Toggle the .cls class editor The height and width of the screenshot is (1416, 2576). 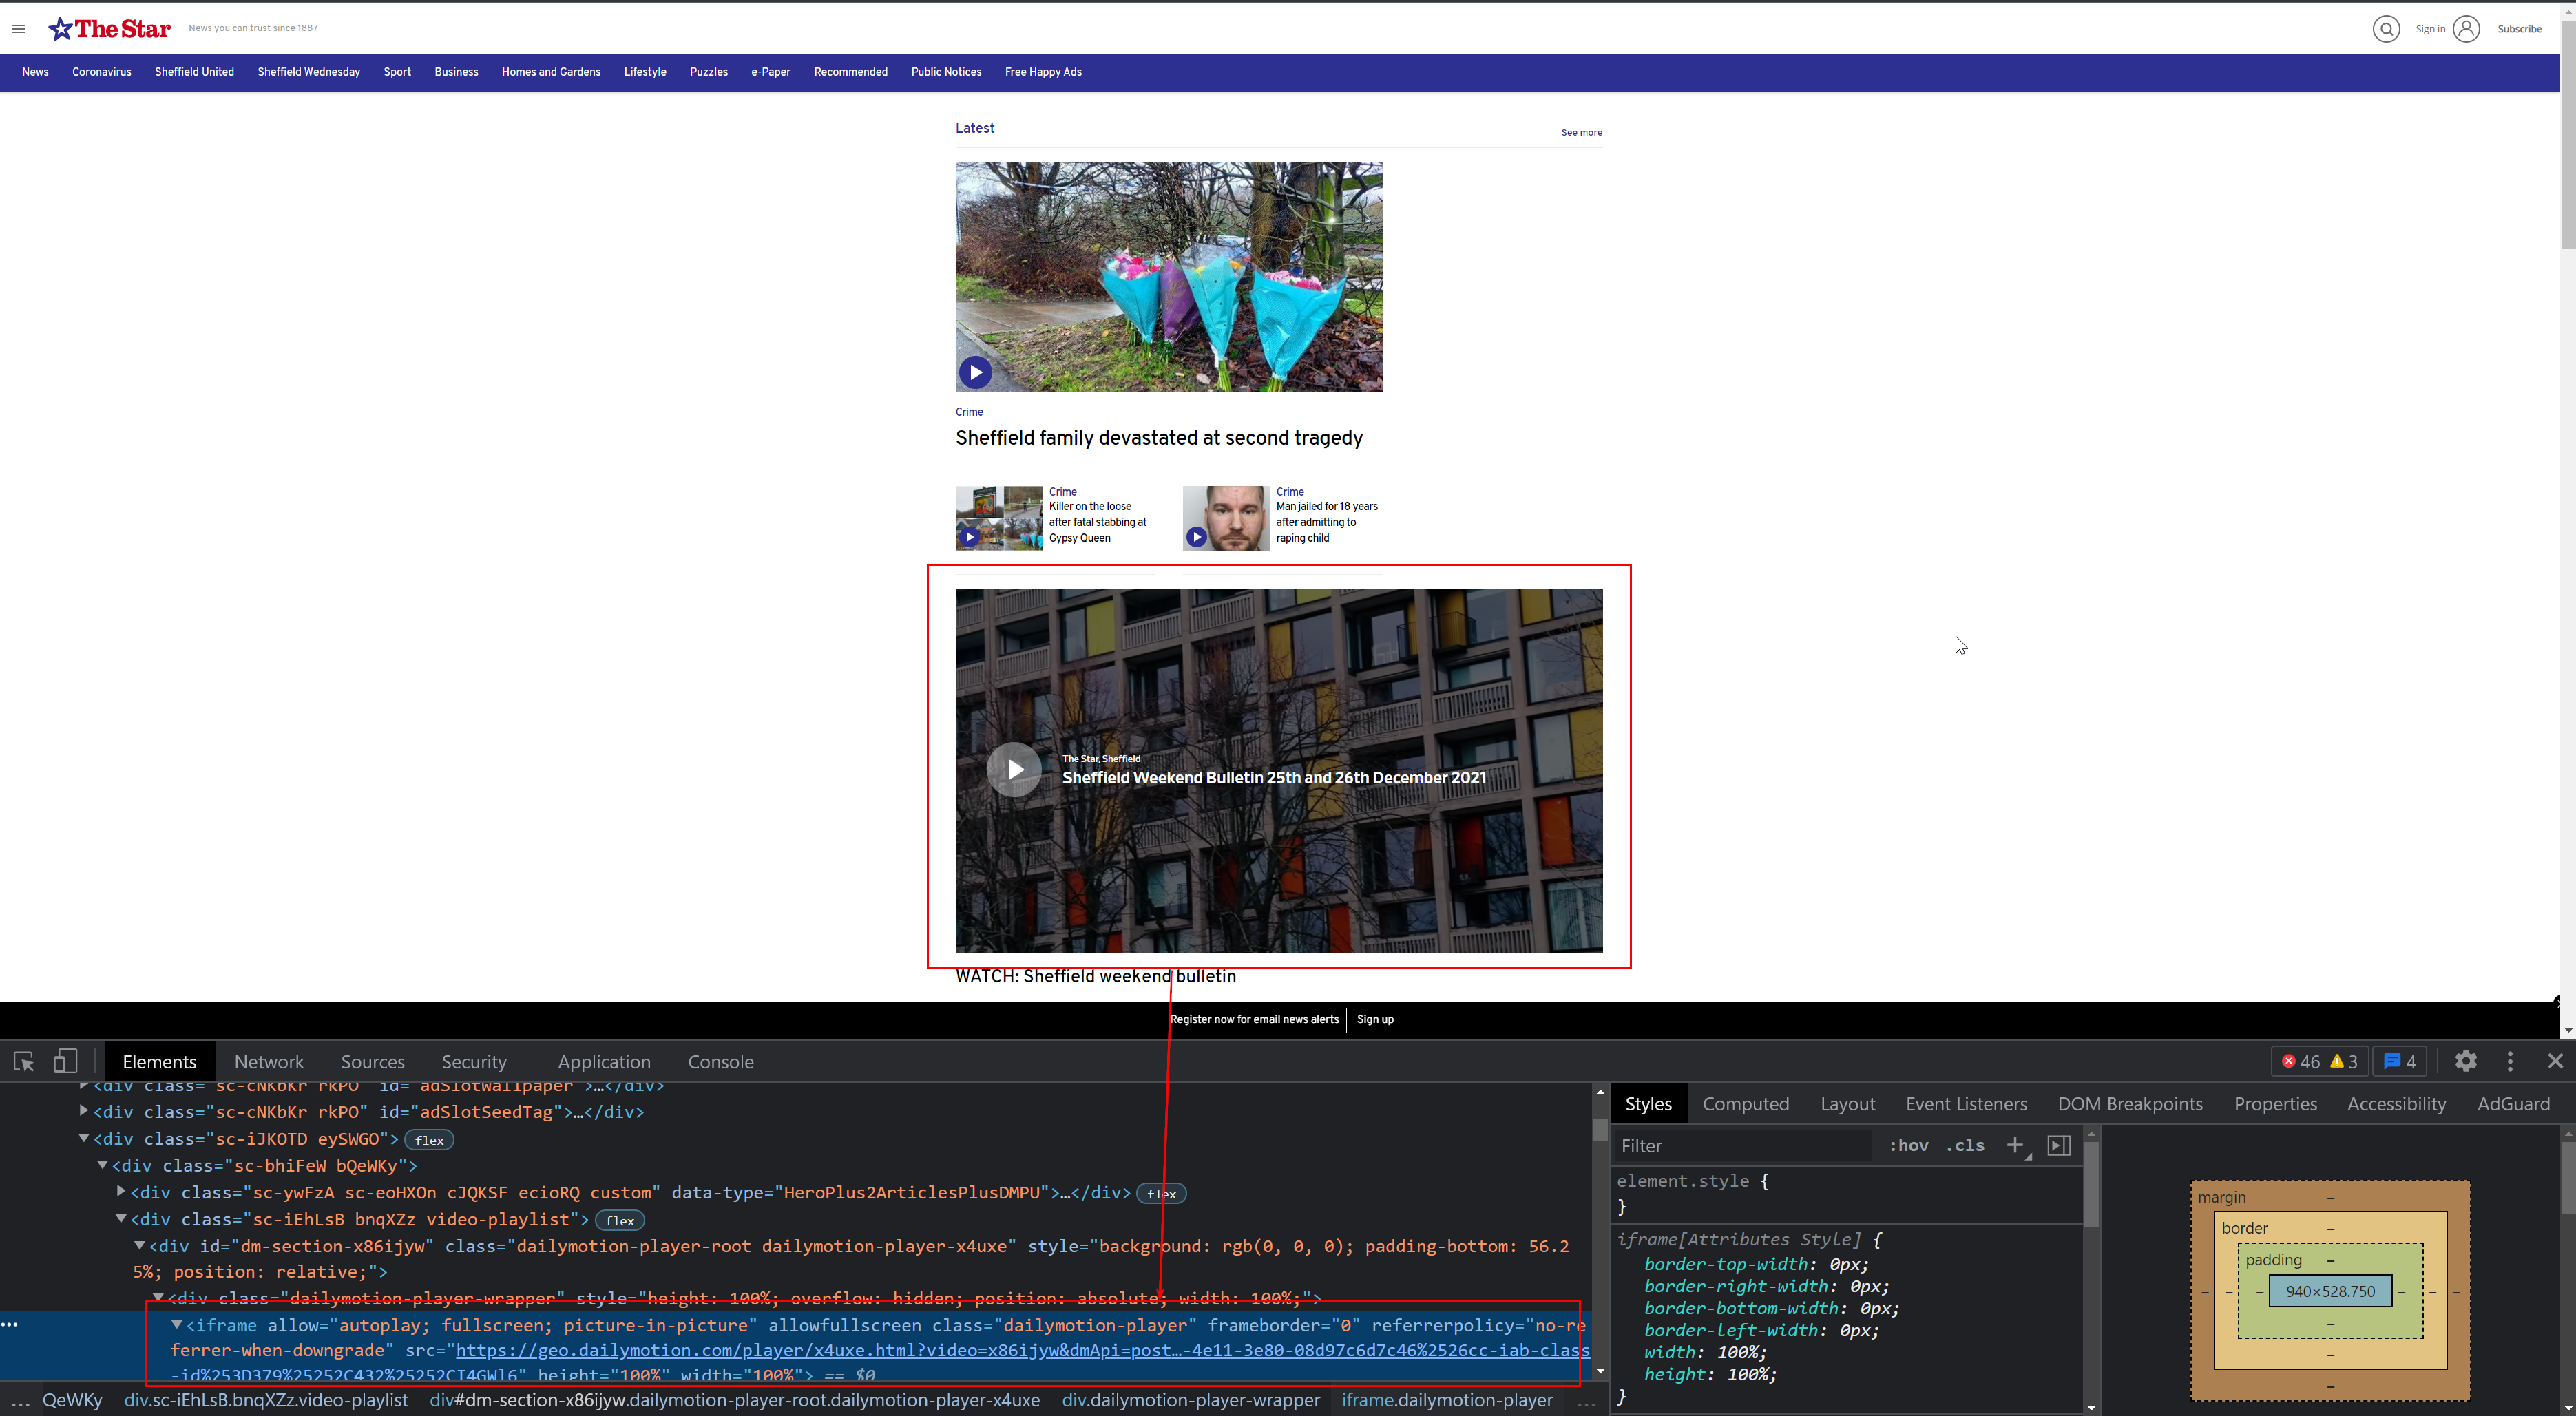pyautogui.click(x=1964, y=1146)
